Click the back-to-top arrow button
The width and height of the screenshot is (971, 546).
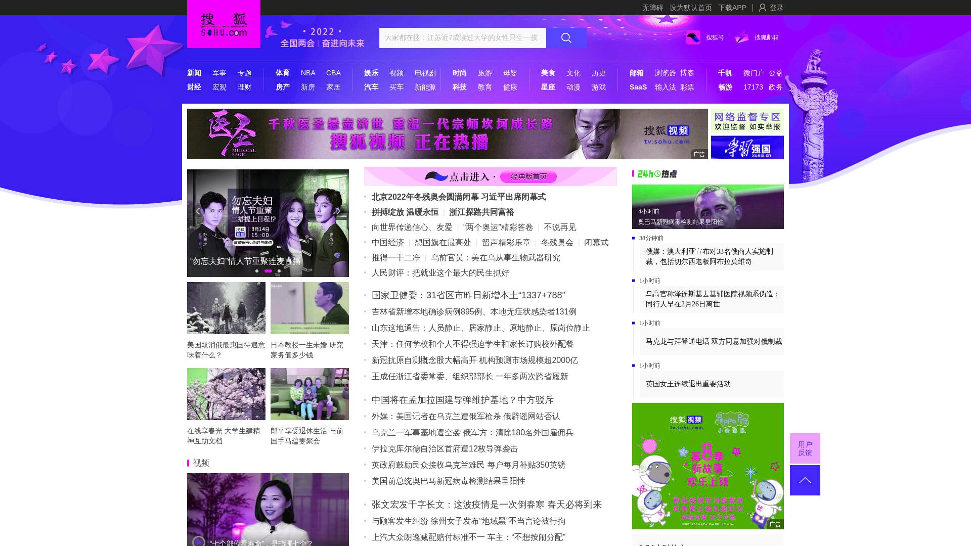[805, 480]
